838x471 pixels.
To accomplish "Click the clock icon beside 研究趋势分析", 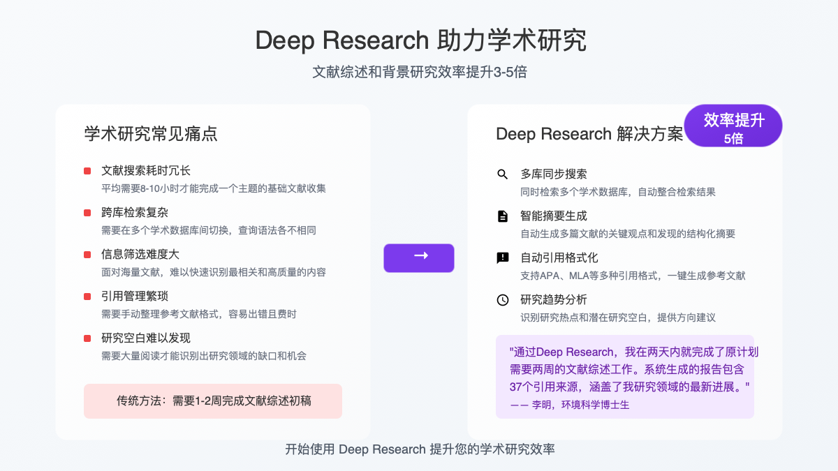I will tap(502, 300).
